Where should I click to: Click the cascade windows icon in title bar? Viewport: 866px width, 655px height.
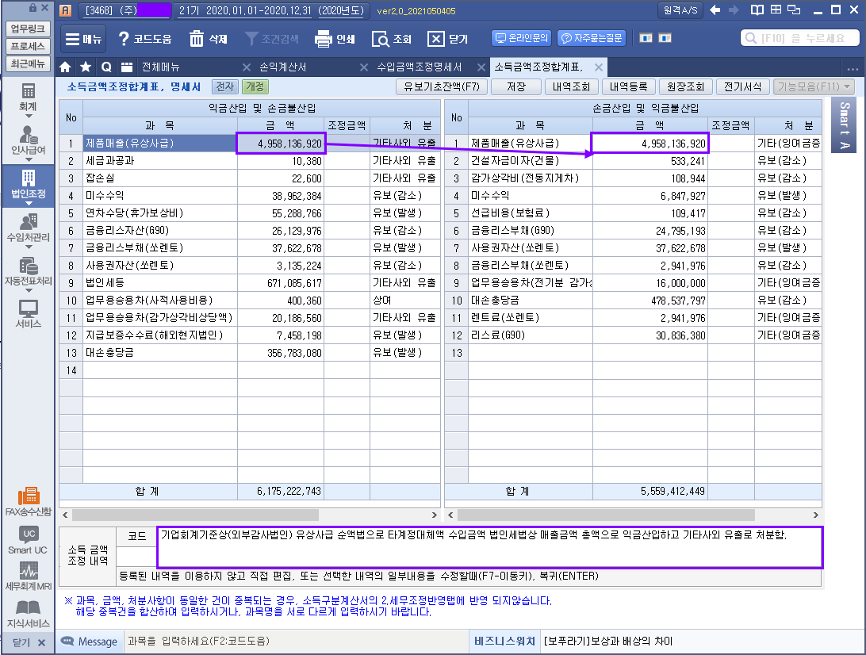tap(794, 10)
